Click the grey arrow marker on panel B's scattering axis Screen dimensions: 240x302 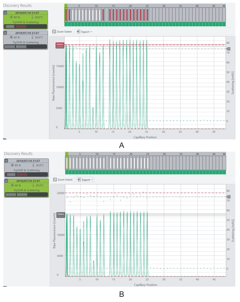[229, 197]
